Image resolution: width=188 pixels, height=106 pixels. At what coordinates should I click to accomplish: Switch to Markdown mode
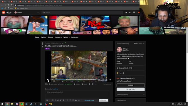coord(89,100)
